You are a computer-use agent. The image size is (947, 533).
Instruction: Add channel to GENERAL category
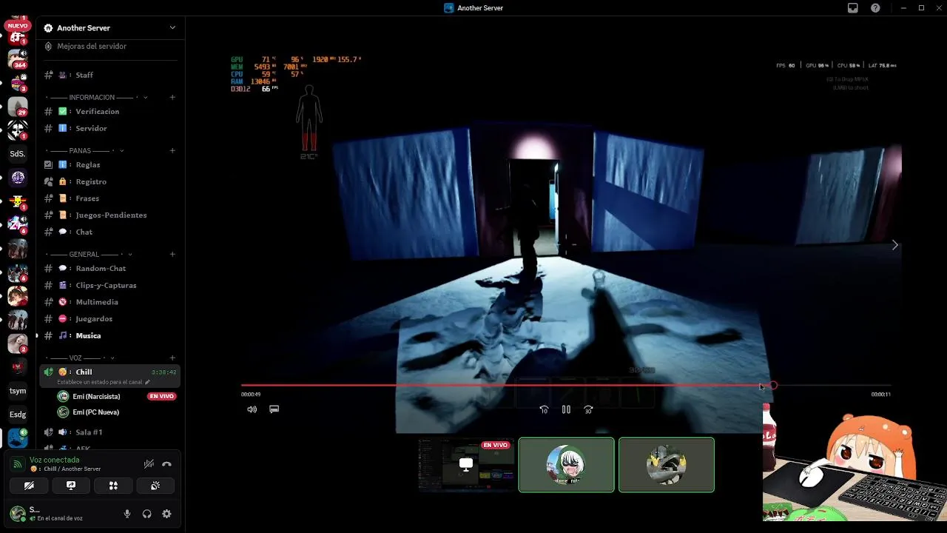172,254
